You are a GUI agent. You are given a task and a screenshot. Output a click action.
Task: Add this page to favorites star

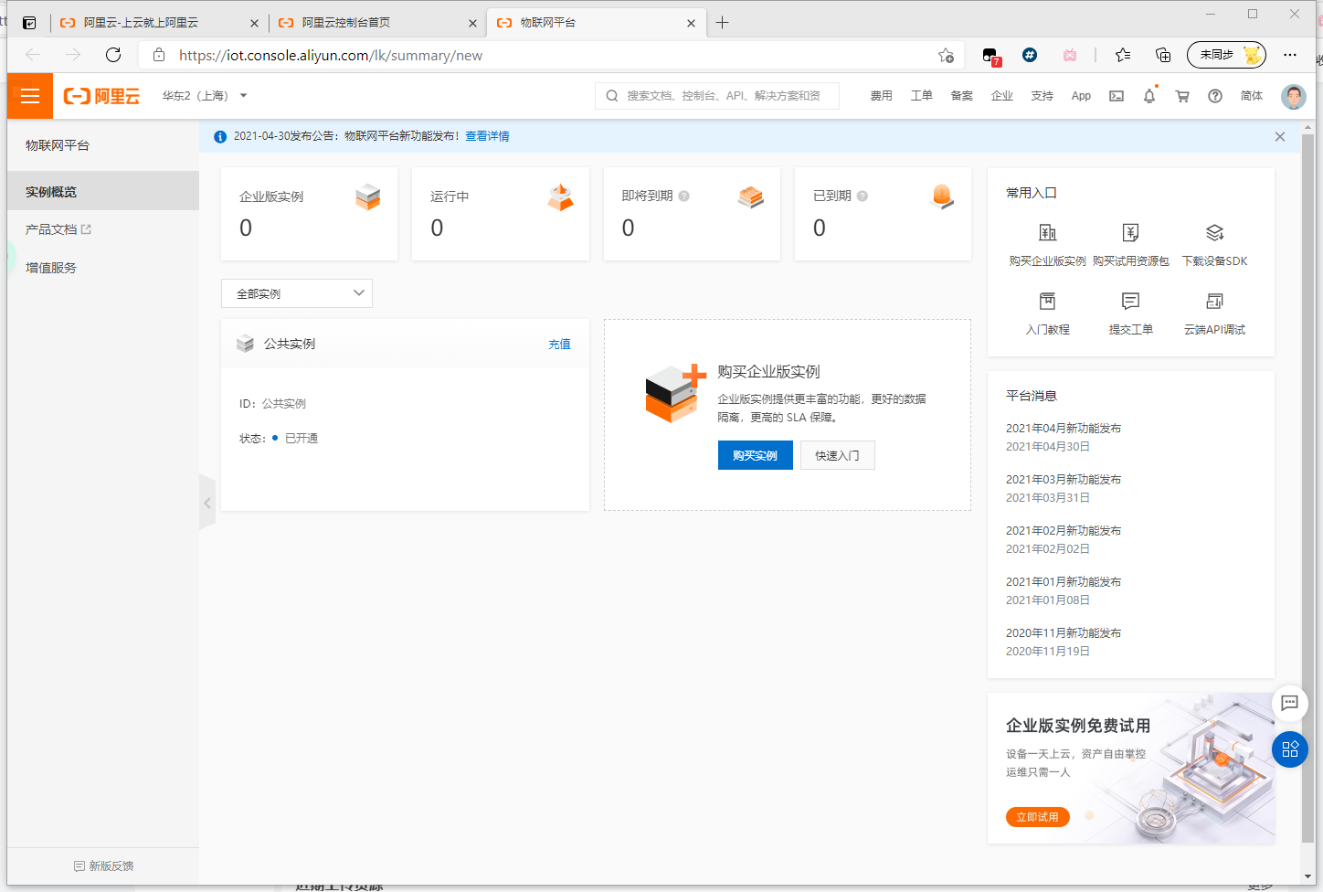click(x=946, y=55)
